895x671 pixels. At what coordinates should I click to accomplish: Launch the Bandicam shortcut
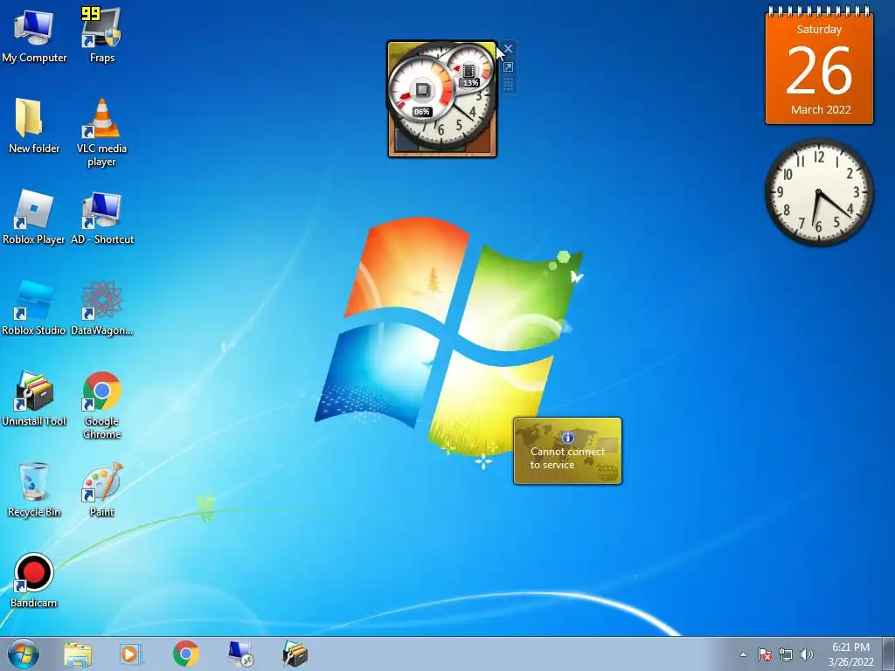(34, 581)
